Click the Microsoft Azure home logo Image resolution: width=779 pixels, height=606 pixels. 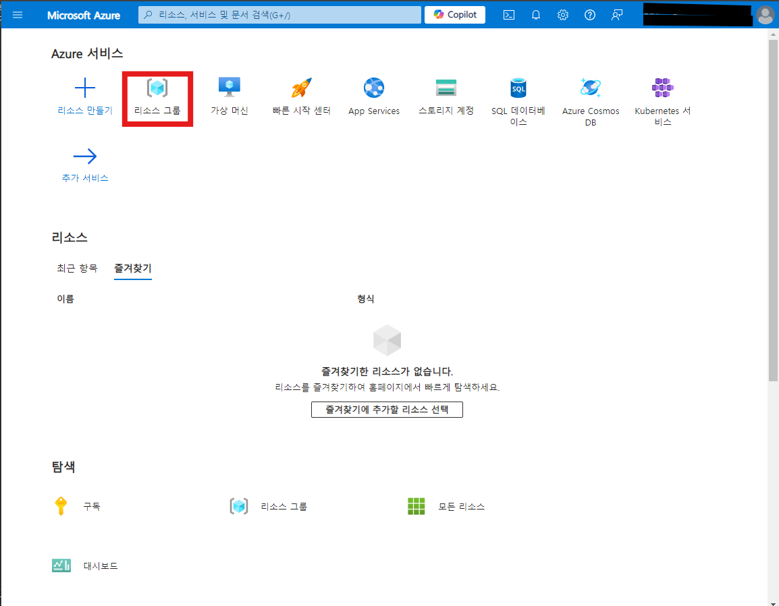pos(84,16)
